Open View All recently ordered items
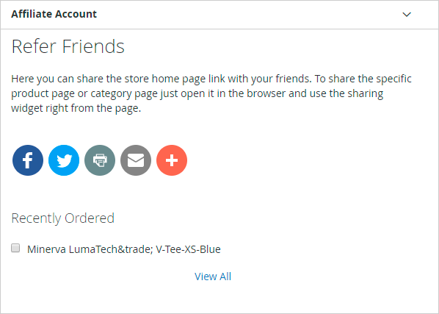The width and height of the screenshot is (439, 314). coord(213,276)
